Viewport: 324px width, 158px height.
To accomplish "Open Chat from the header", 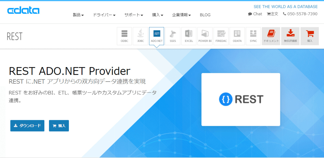I will (255, 14).
